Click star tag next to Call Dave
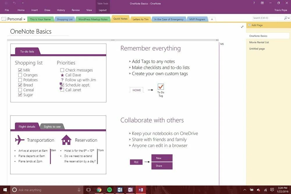Image resolution: width=291 pixels, height=194 pixels. (62, 75)
